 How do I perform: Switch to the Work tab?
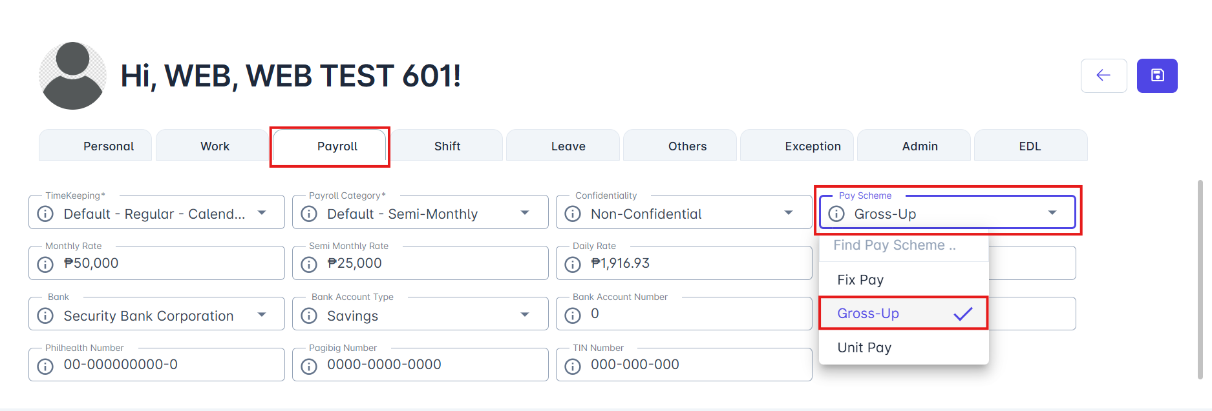coord(215,146)
